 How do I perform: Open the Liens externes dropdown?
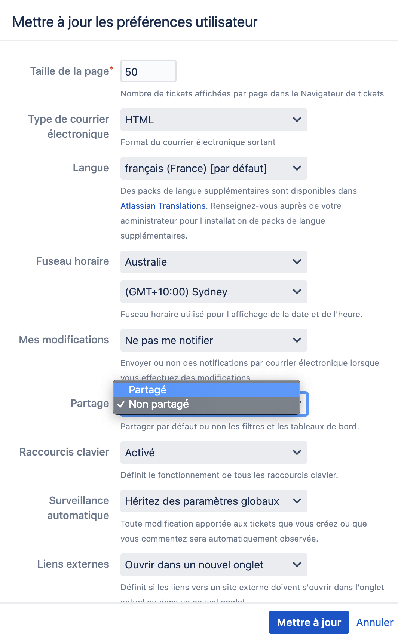click(x=214, y=565)
